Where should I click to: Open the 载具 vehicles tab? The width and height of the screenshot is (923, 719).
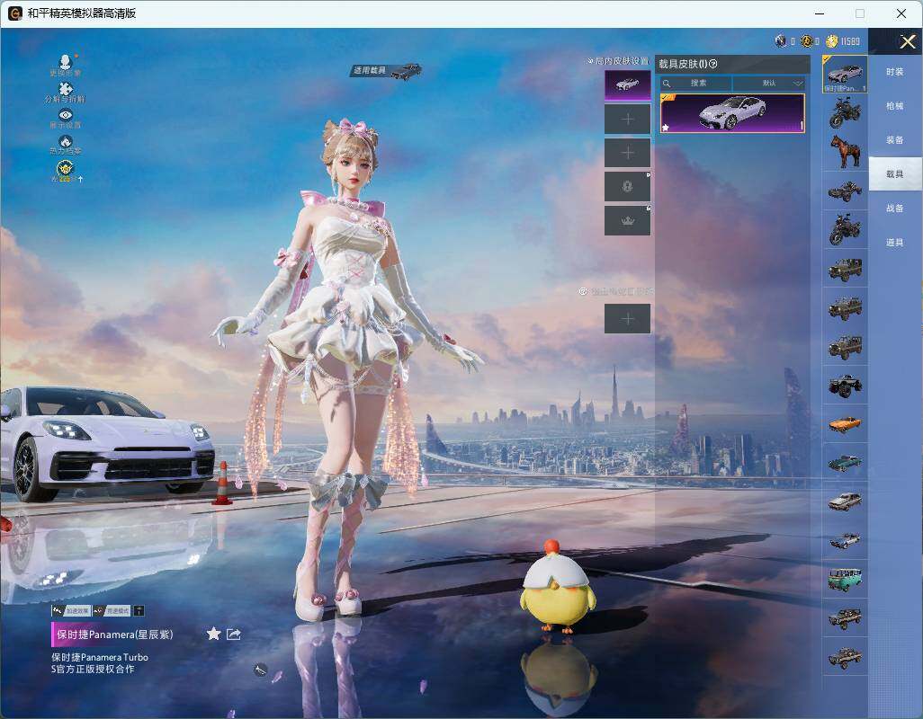point(895,174)
